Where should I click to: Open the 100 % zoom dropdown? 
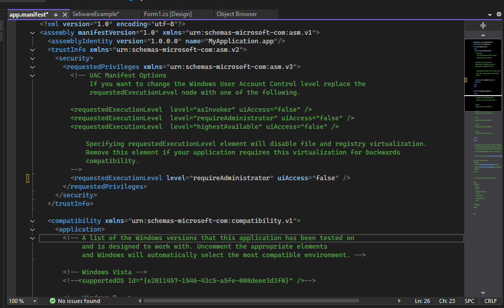34,301
